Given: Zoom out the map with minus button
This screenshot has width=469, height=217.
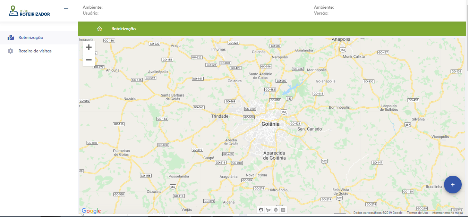Looking at the screenshot, I should (89, 60).
